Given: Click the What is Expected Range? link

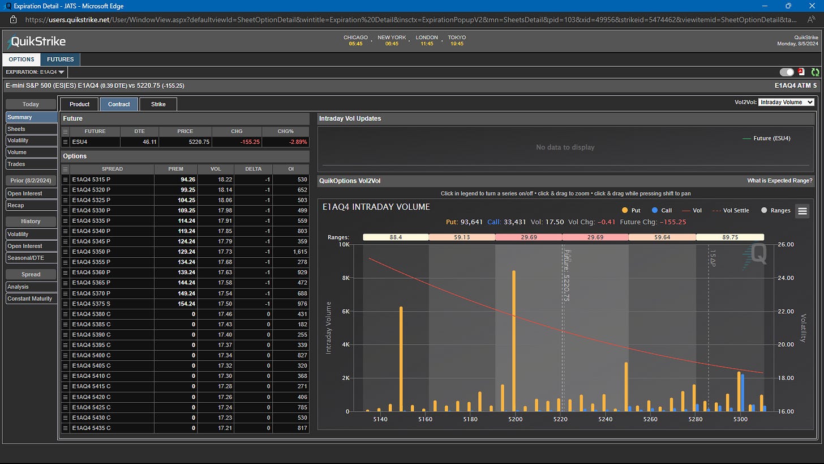Looking at the screenshot, I should [x=780, y=181].
